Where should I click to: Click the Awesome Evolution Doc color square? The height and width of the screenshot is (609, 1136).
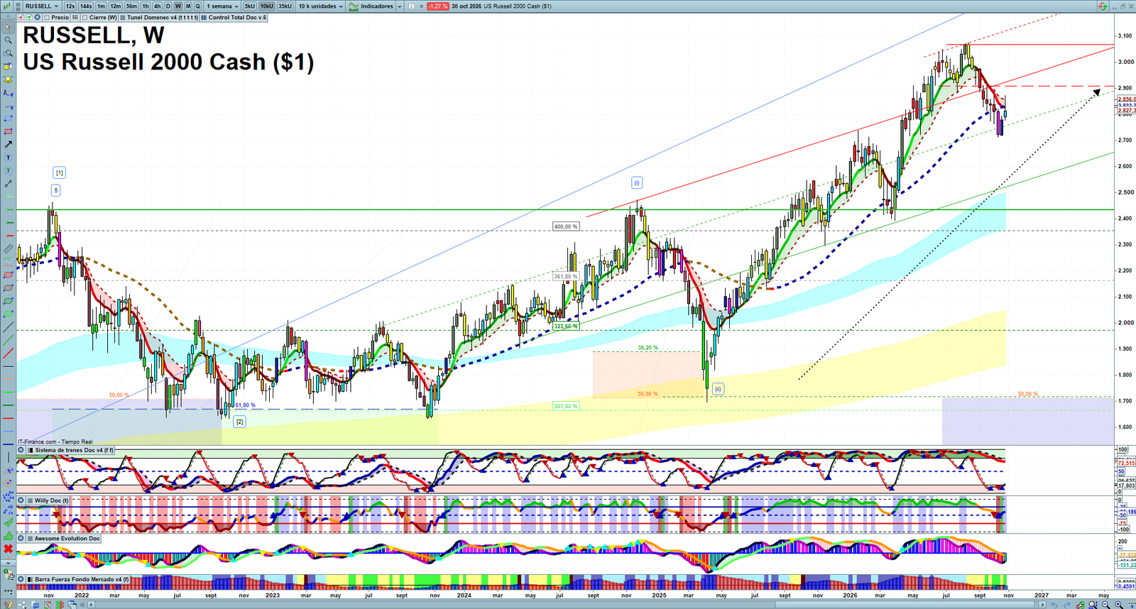point(30,539)
